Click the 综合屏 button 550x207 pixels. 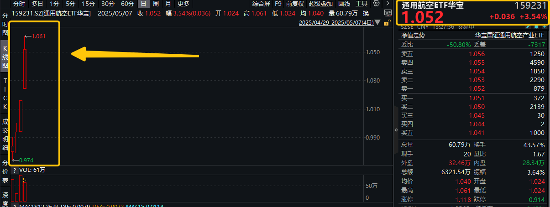pyautogui.click(x=261, y=4)
